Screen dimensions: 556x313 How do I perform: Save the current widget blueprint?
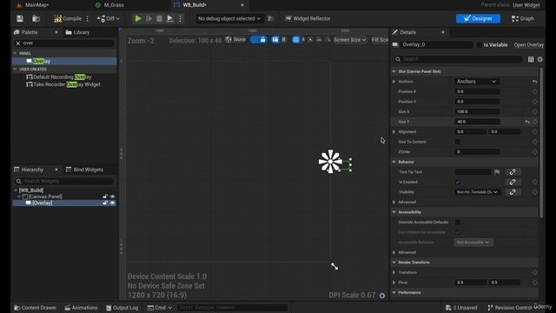click(20, 18)
